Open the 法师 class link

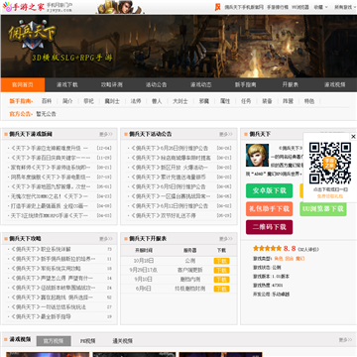136,101
